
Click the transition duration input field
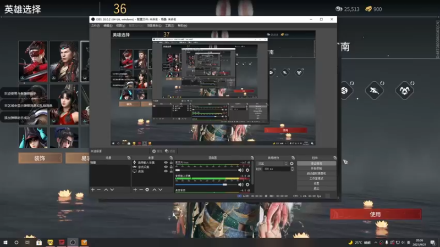tap(276, 169)
